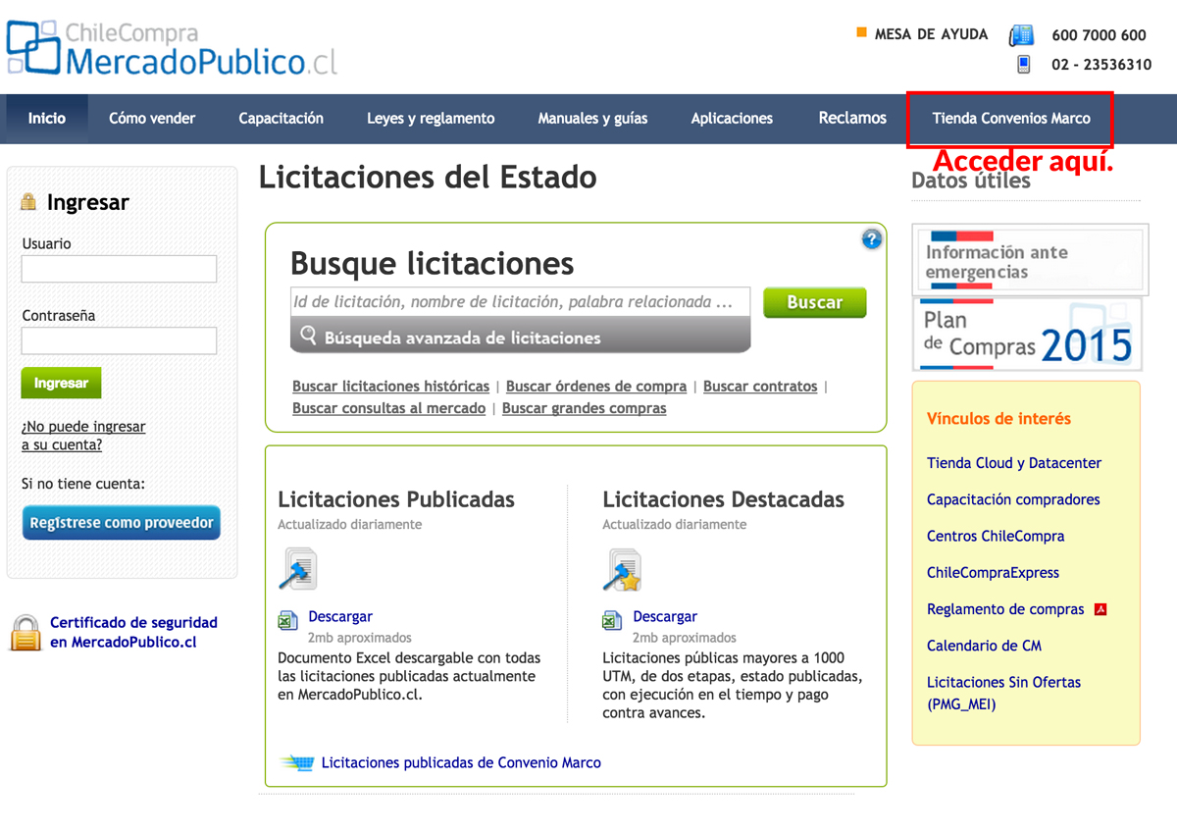This screenshot has height=832, width=1177.
Task: Click the Licitaciones Destacadas gavel star icon
Action: 622,569
